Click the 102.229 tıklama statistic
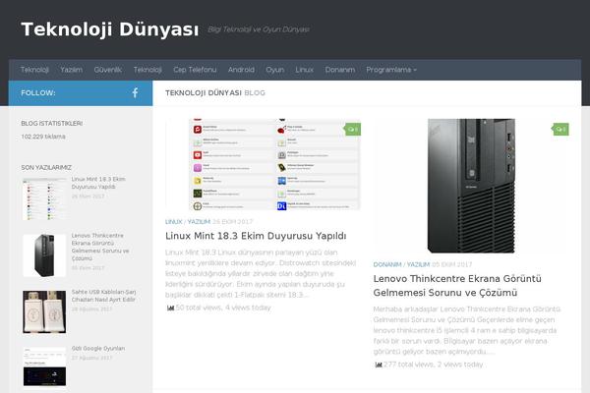The height and width of the screenshot is (393, 590). pyautogui.click(x=43, y=137)
